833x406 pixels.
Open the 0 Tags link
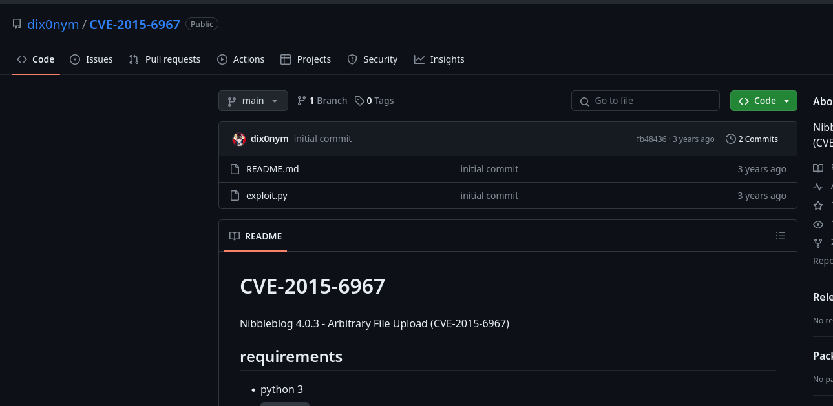[374, 101]
